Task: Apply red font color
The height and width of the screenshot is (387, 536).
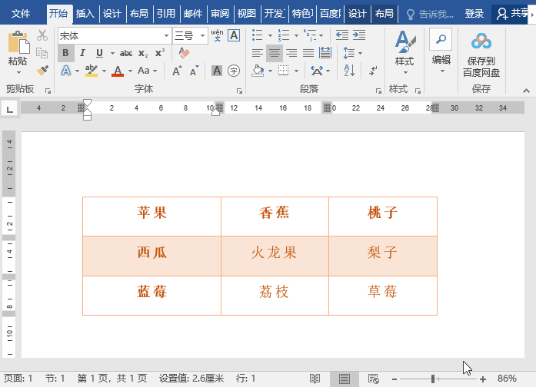Action: [118, 71]
